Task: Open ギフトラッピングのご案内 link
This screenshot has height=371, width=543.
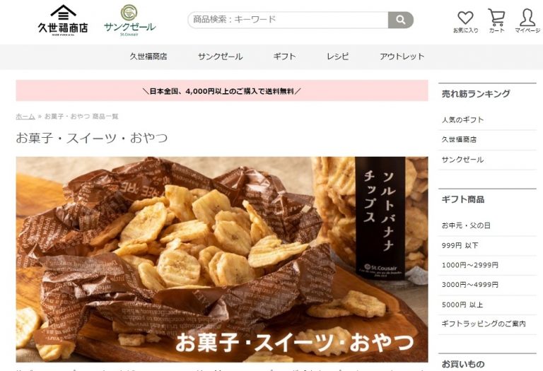Action: click(484, 324)
